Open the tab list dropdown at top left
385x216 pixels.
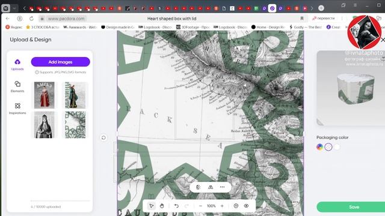pos(14,8)
